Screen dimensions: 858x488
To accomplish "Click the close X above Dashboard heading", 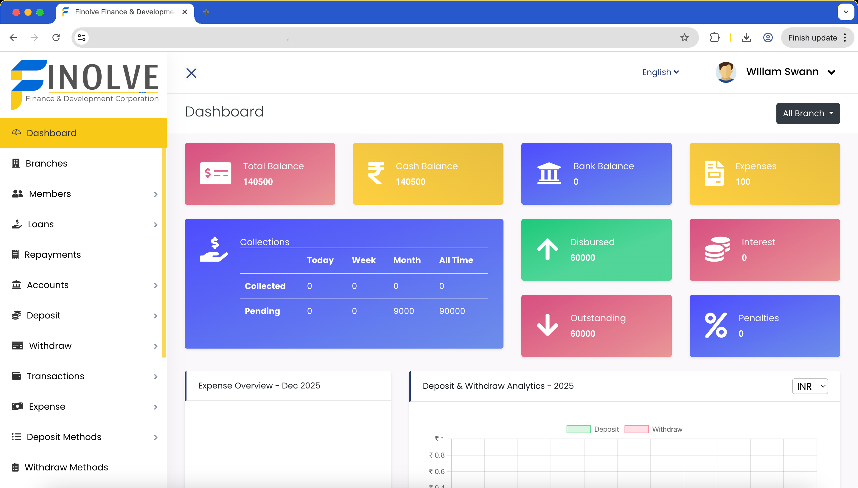I will click(191, 73).
